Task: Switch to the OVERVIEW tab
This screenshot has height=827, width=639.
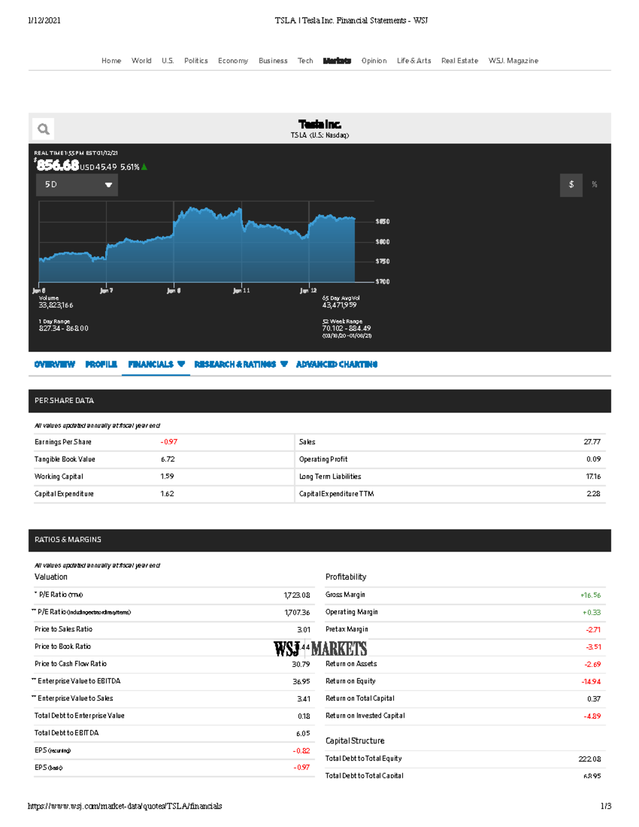Action: pos(54,364)
